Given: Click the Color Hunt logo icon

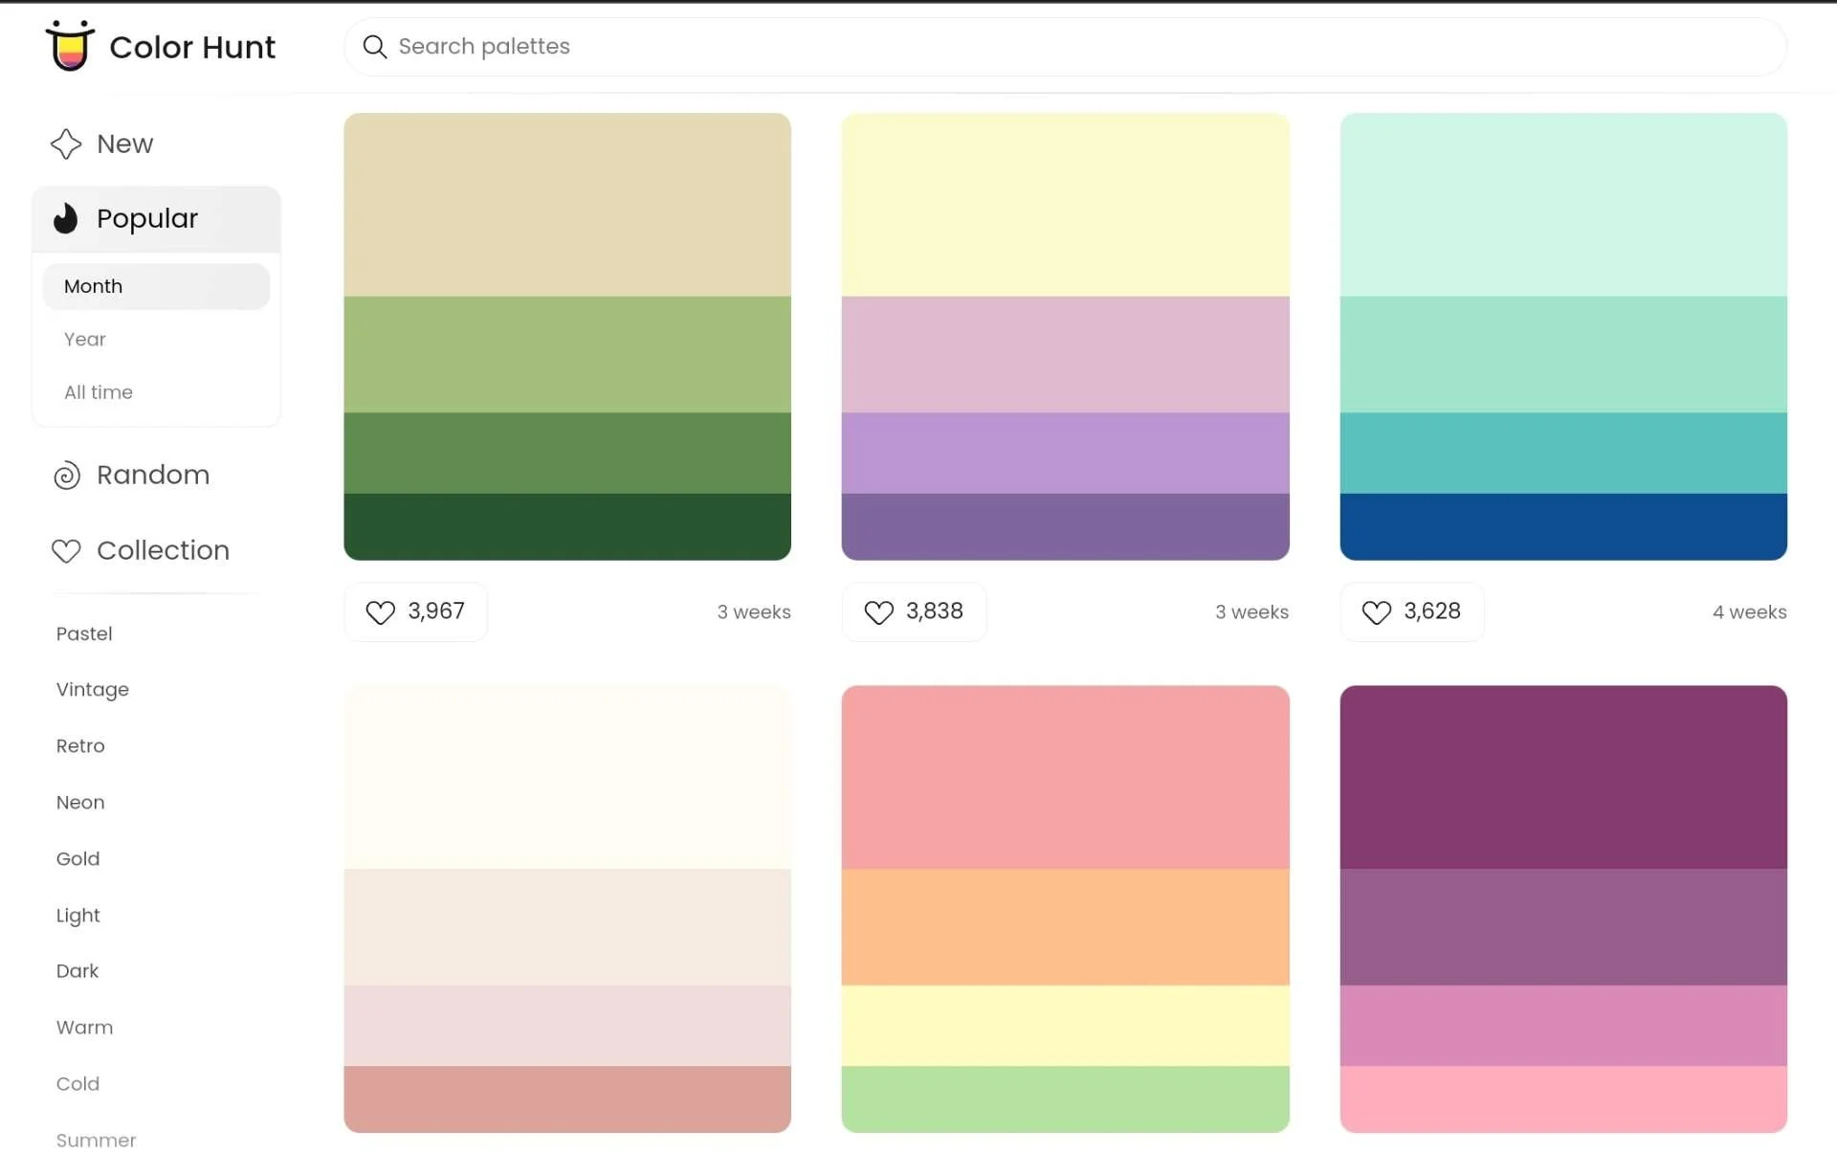Looking at the screenshot, I should pyautogui.click(x=70, y=45).
